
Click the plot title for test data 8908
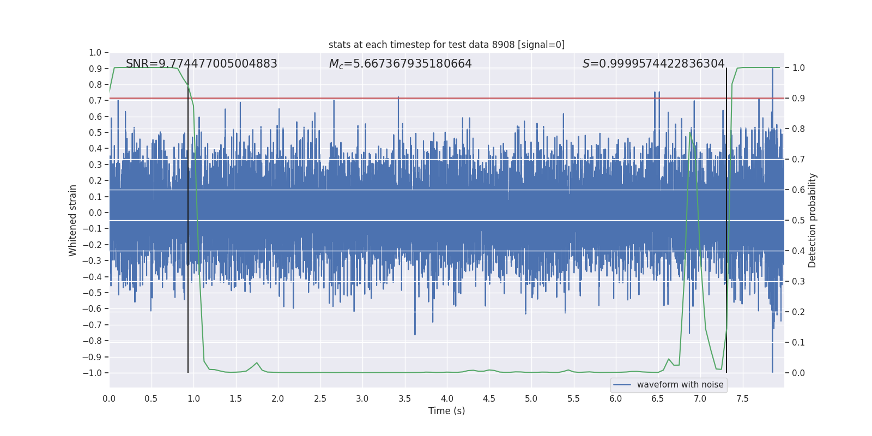click(x=446, y=45)
